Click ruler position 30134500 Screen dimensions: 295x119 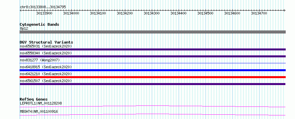206,13
